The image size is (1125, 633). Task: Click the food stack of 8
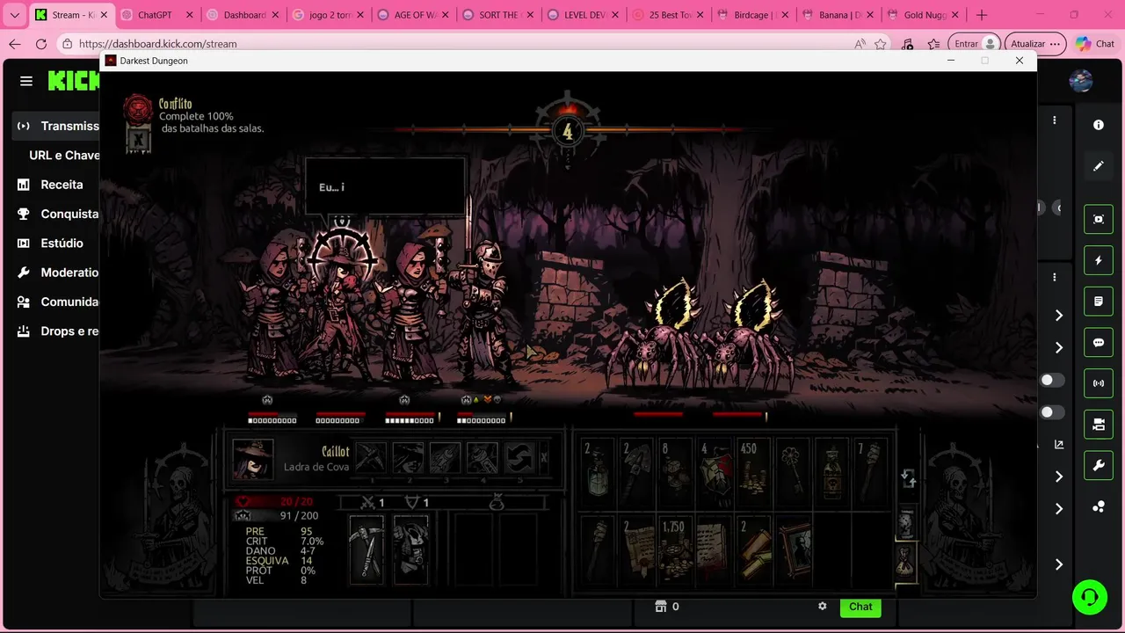[x=677, y=473]
